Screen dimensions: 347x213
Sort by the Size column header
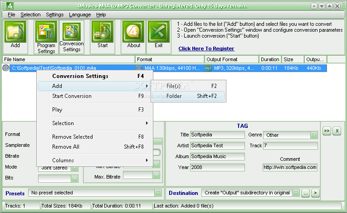point(293,59)
